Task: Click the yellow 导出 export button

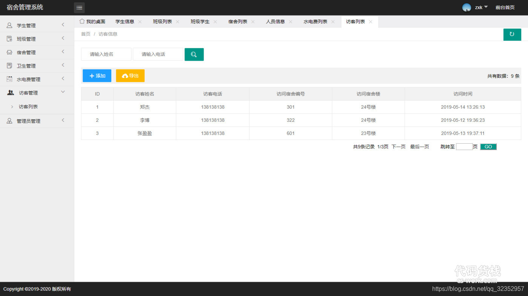Action: [130, 76]
